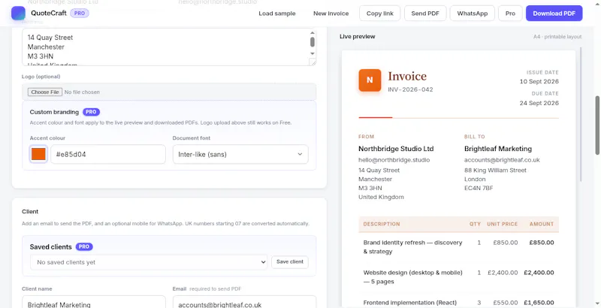601x308 pixels.
Task: Click the accent colour hex field #e85d04
Action: [x=108, y=155]
